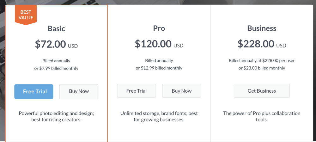This screenshot has width=316, height=142.
Task: Click the "or $23.00 billed monthly" text
Action: [x=262, y=68]
